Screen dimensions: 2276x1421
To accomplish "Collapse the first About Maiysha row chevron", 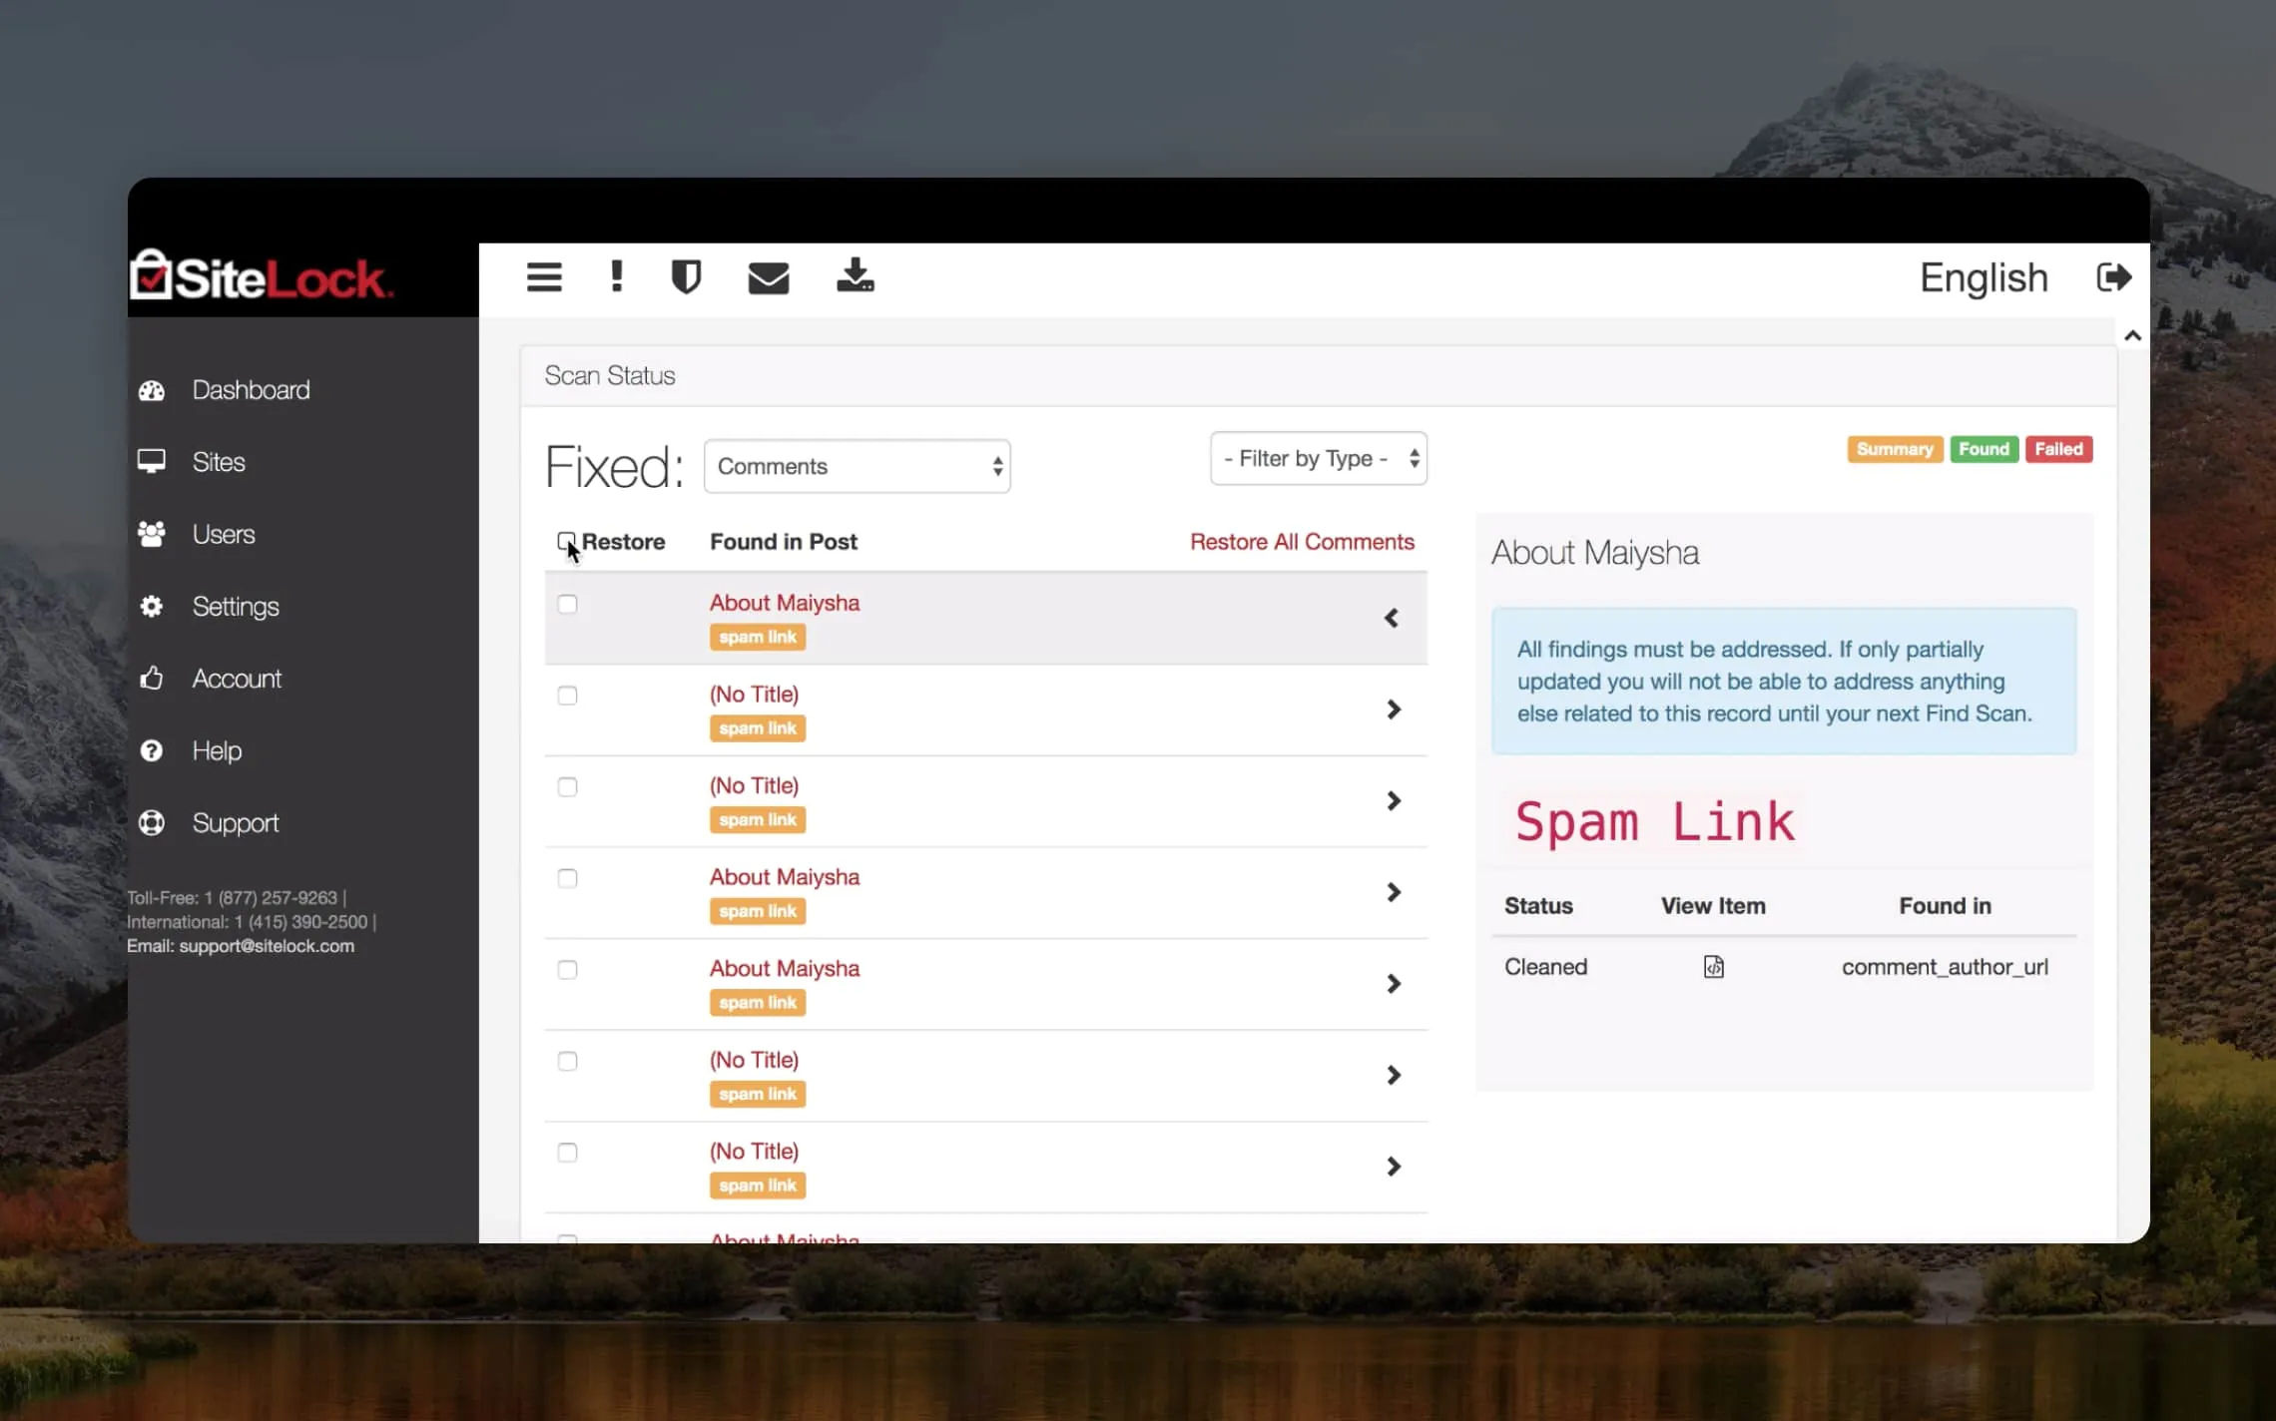I will pyautogui.click(x=1392, y=618).
